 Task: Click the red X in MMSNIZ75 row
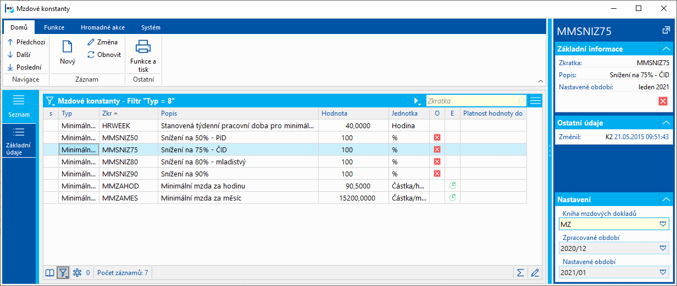tap(437, 150)
